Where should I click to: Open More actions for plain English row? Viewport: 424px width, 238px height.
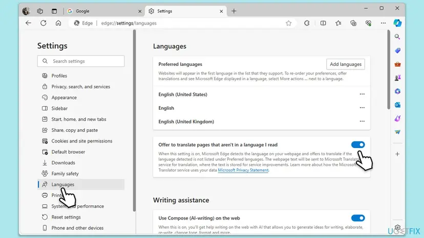pos(362,108)
